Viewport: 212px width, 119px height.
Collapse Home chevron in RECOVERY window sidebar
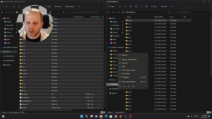108,18
